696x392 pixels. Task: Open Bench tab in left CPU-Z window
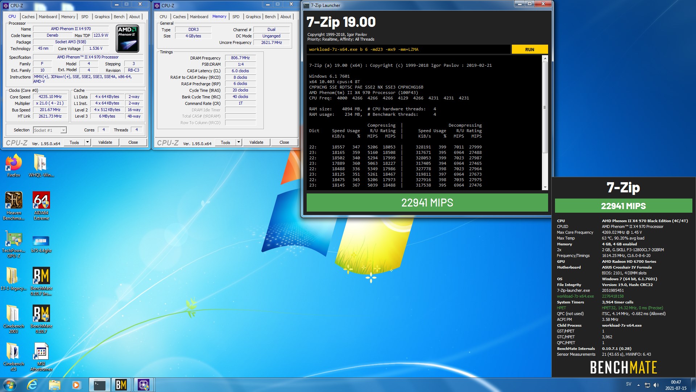pos(119,17)
